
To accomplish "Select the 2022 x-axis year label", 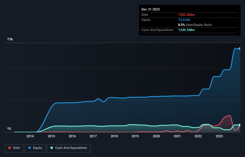I will pos(198,136).
